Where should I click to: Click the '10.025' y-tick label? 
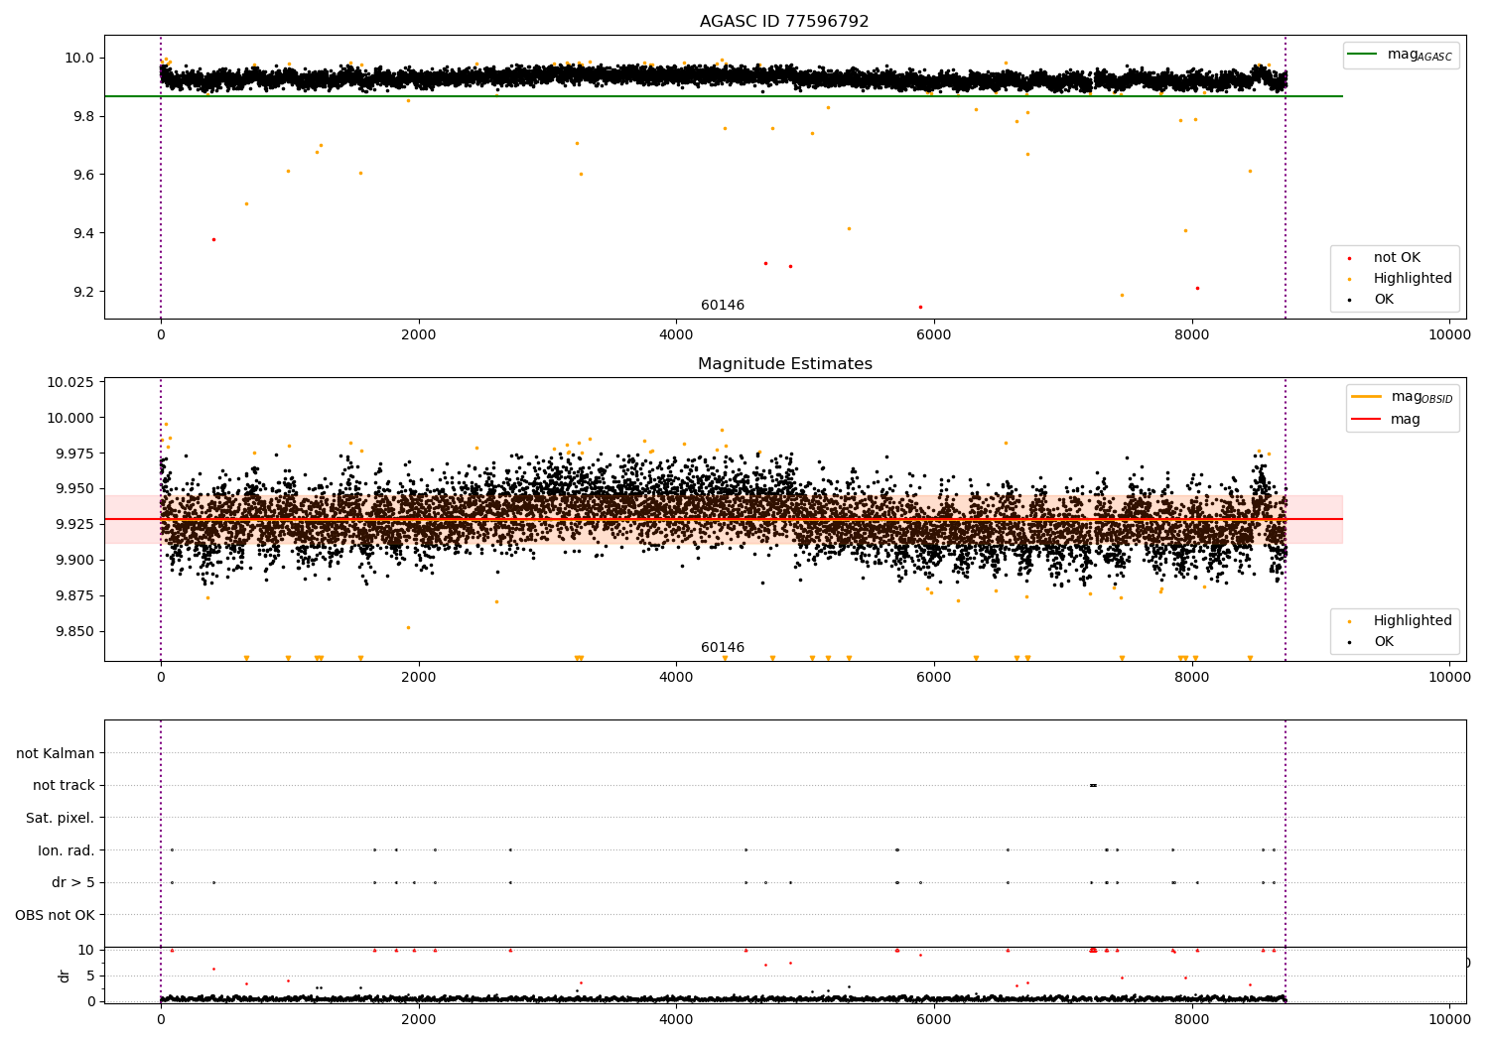(70, 382)
